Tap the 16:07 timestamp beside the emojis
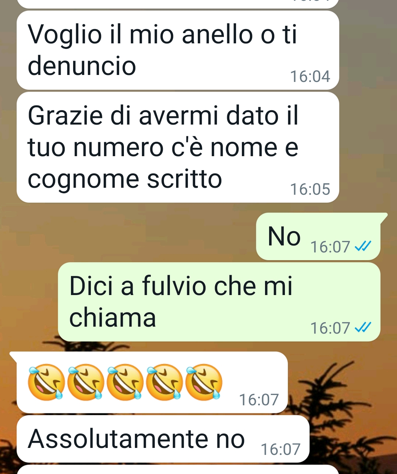 (x=259, y=400)
